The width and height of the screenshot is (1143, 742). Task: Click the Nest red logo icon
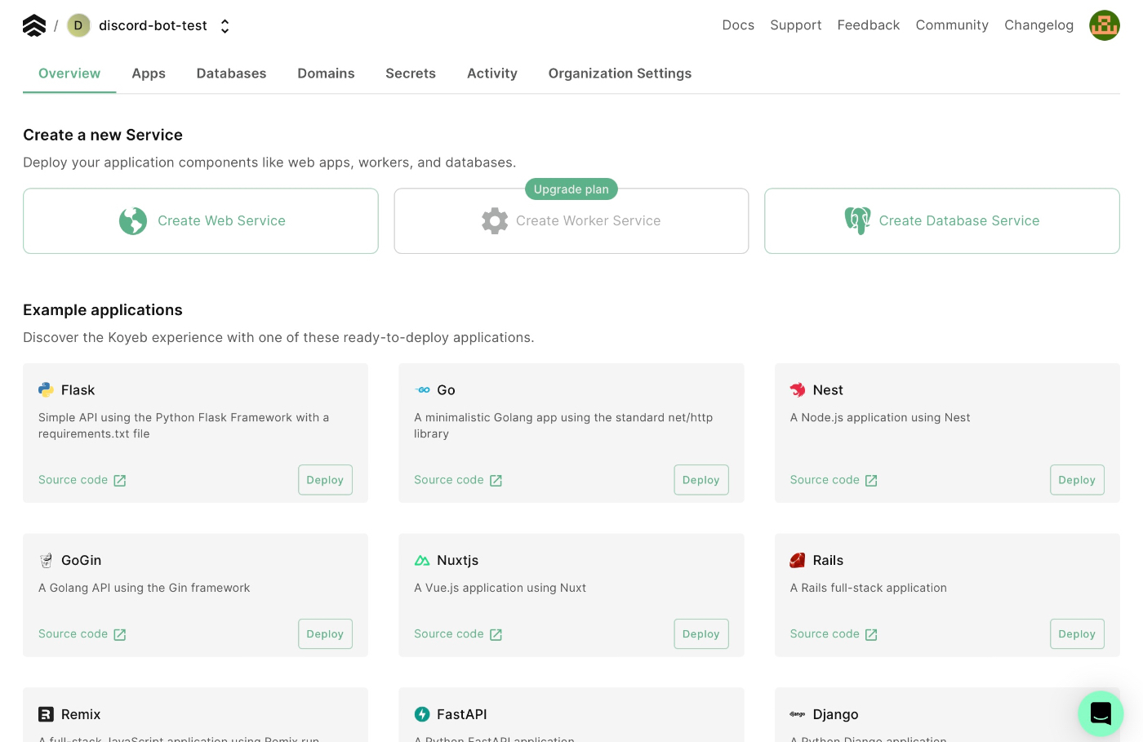pos(798,390)
